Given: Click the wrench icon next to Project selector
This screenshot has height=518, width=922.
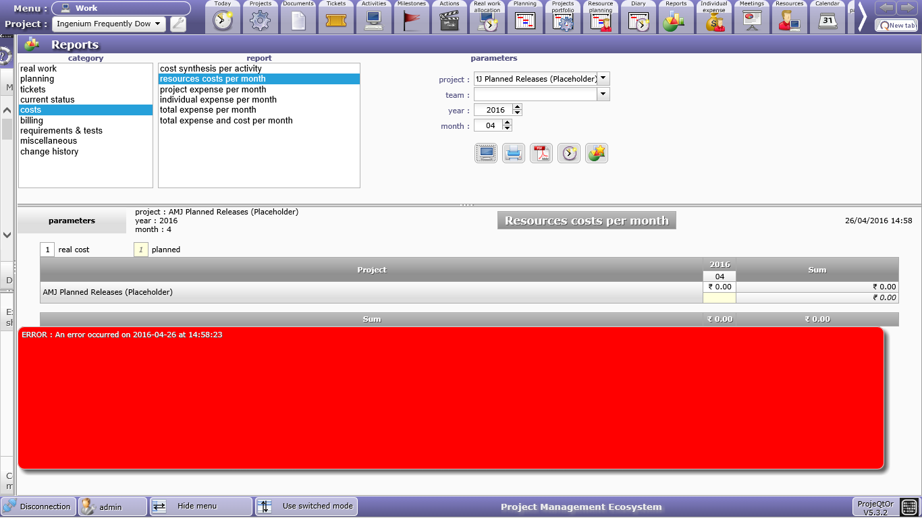Looking at the screenshot, I should coord(178,24).
